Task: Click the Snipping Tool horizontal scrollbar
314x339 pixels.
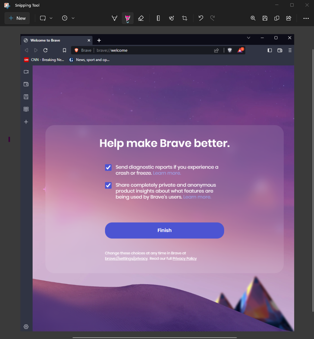Action: pos(155,337)
